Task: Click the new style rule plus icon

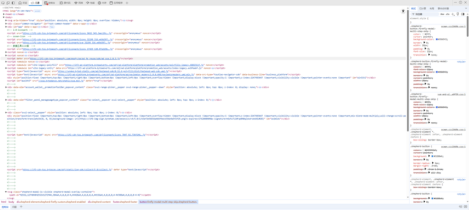Action: coord(453,14)
